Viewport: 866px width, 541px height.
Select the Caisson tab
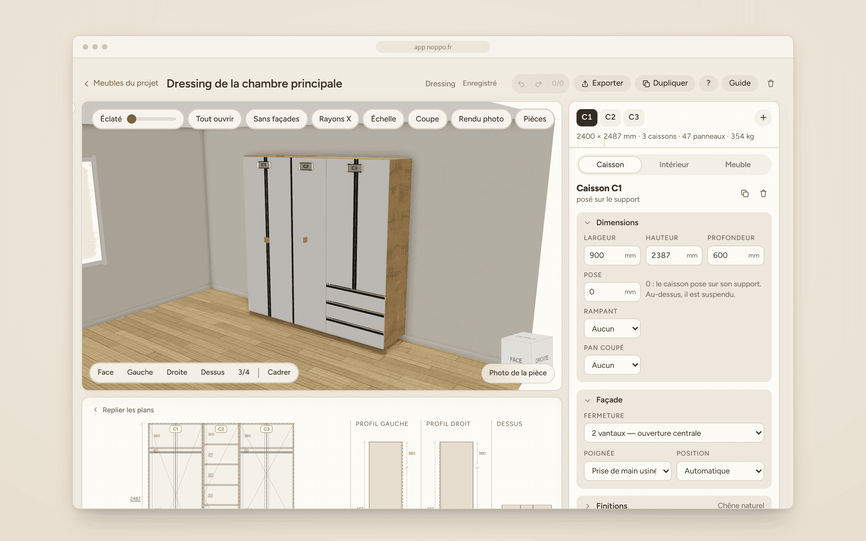pyautogui.click(x=610, y=165)
